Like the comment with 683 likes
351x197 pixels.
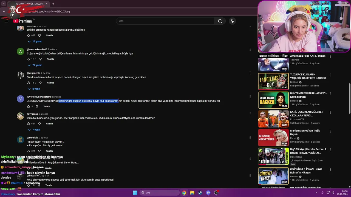click(29, 35)
